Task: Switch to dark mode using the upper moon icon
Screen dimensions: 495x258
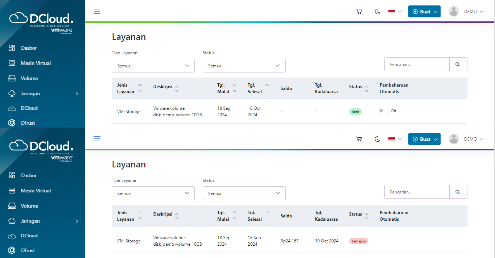Action: coord(378,12)
